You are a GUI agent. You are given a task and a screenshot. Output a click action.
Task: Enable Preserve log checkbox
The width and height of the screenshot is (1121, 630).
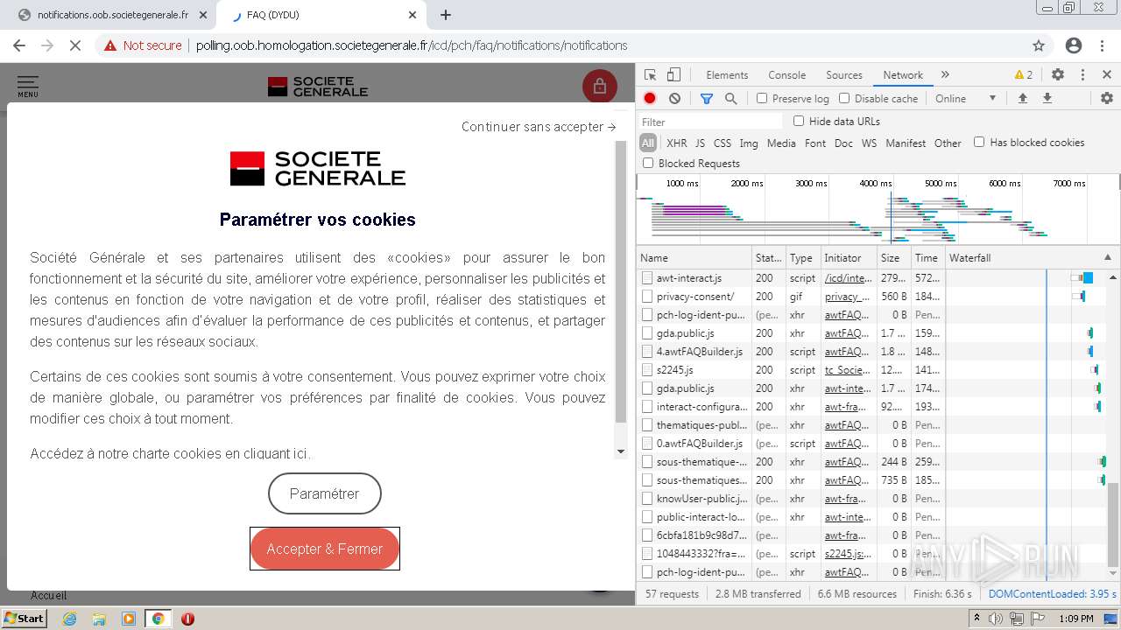(x=762, y=99)
